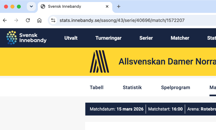Image resolution: width=216 pixels, height=130 pixels.
Task: Open a new tab with the plus icon
Action: tap(119, 7)
